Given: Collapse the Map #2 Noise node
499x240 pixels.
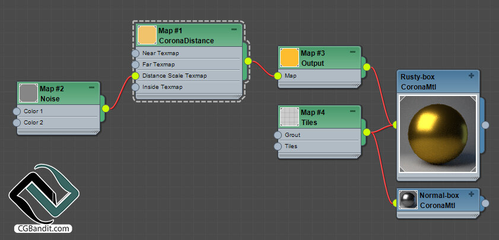Looking at the screenshot, I should point(91,87).
